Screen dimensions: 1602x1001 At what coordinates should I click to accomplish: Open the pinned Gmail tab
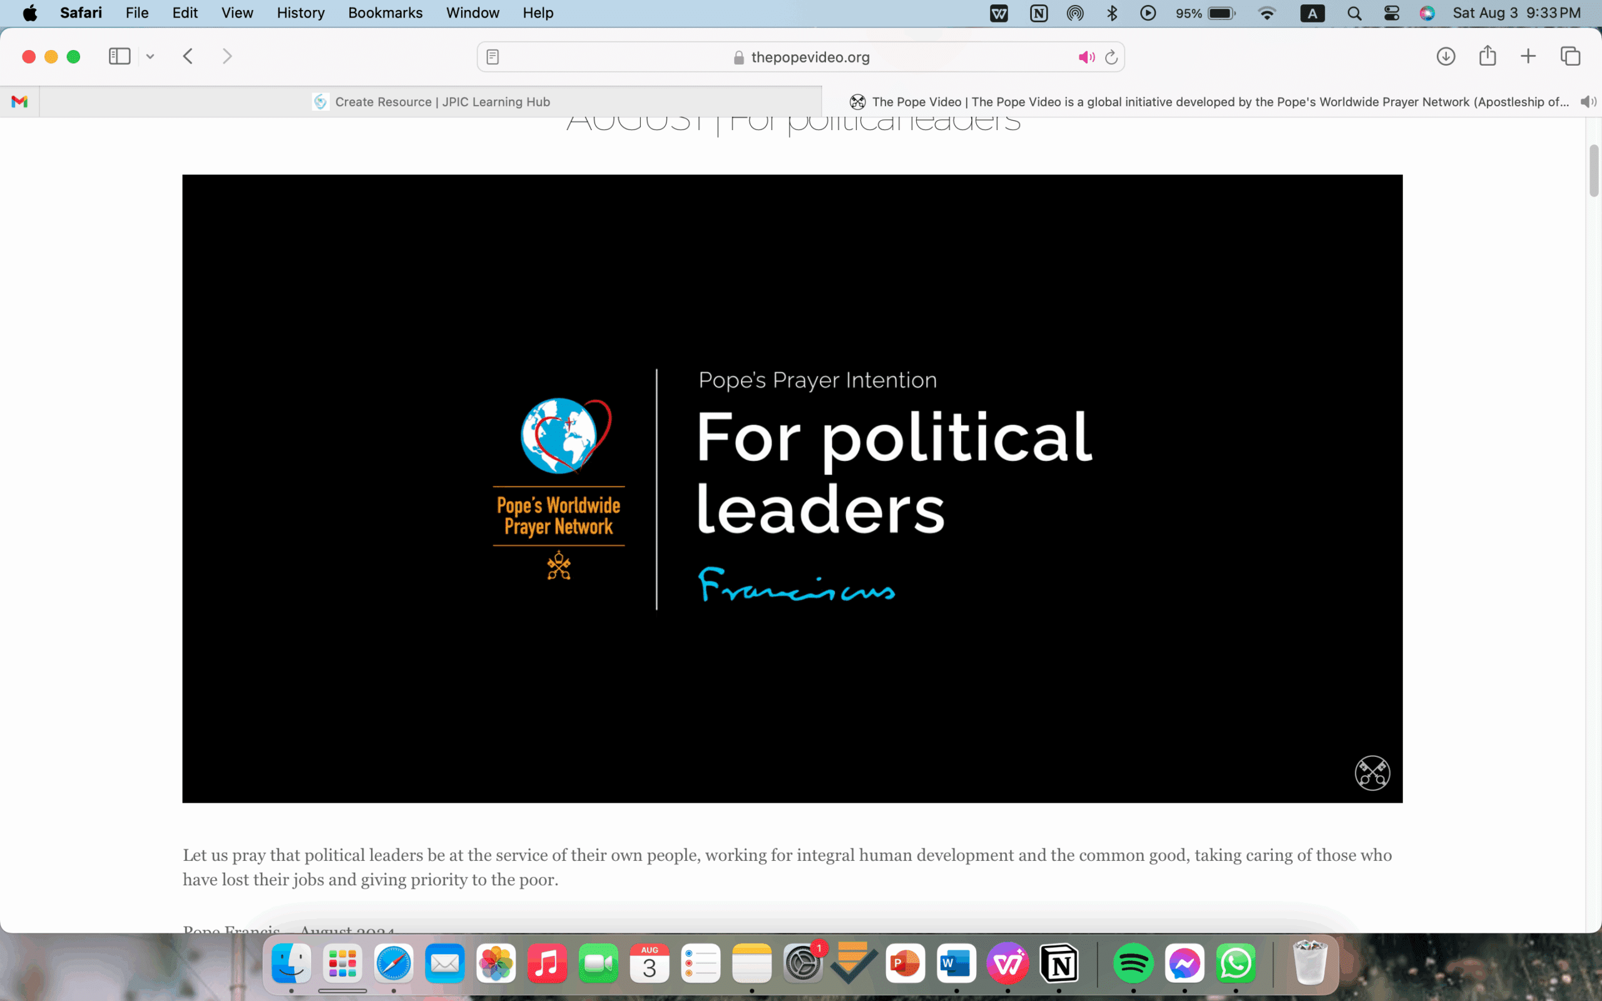(x=19, y=102)
